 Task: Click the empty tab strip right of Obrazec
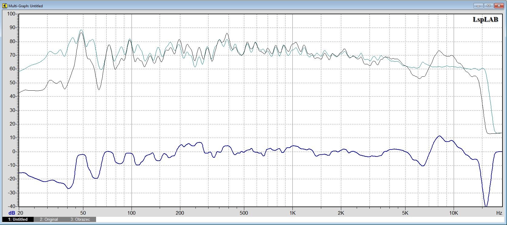coord(273,219)
